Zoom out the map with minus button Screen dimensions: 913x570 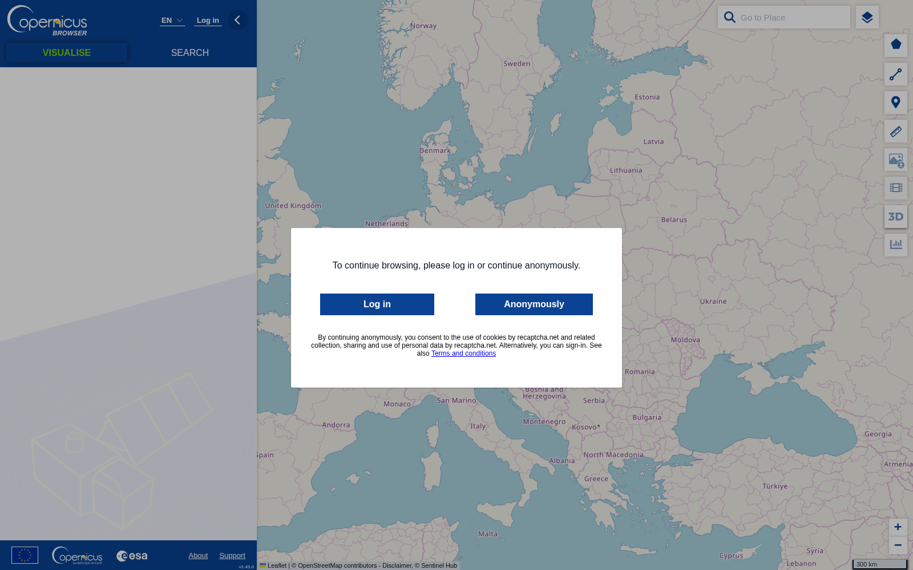click(x=898, y=545)
